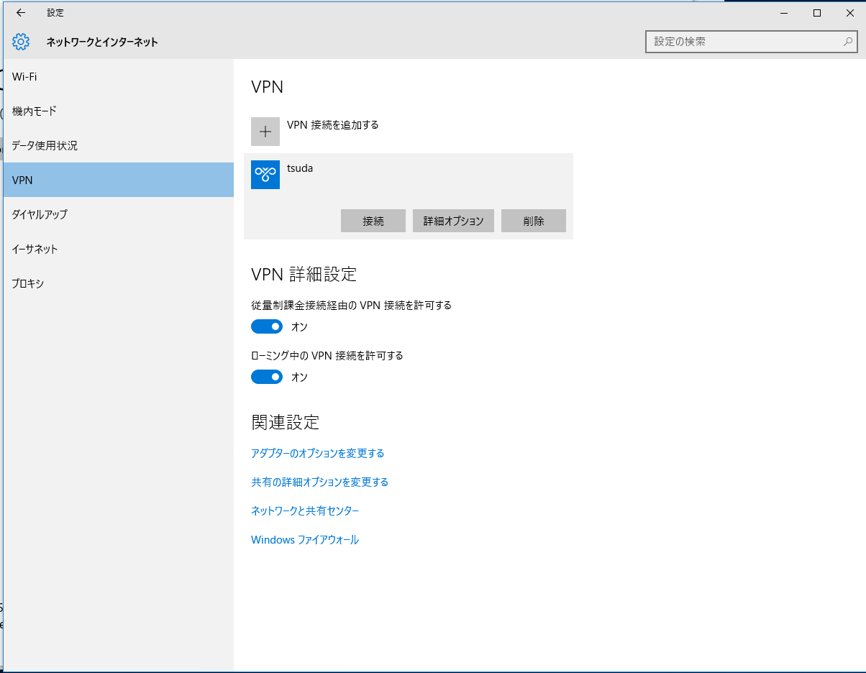Image resolution: width=866 pixels, height=673 pixels.
Task: Open the Windows ファイアウォール link
Action: [304, 540]
